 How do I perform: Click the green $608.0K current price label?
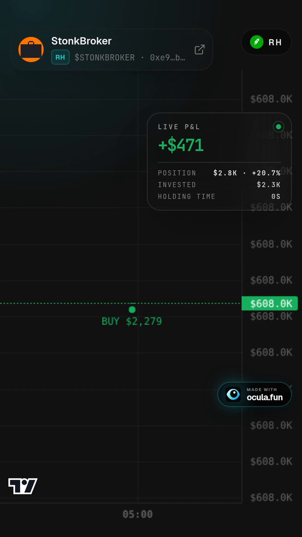click(269, 303)
